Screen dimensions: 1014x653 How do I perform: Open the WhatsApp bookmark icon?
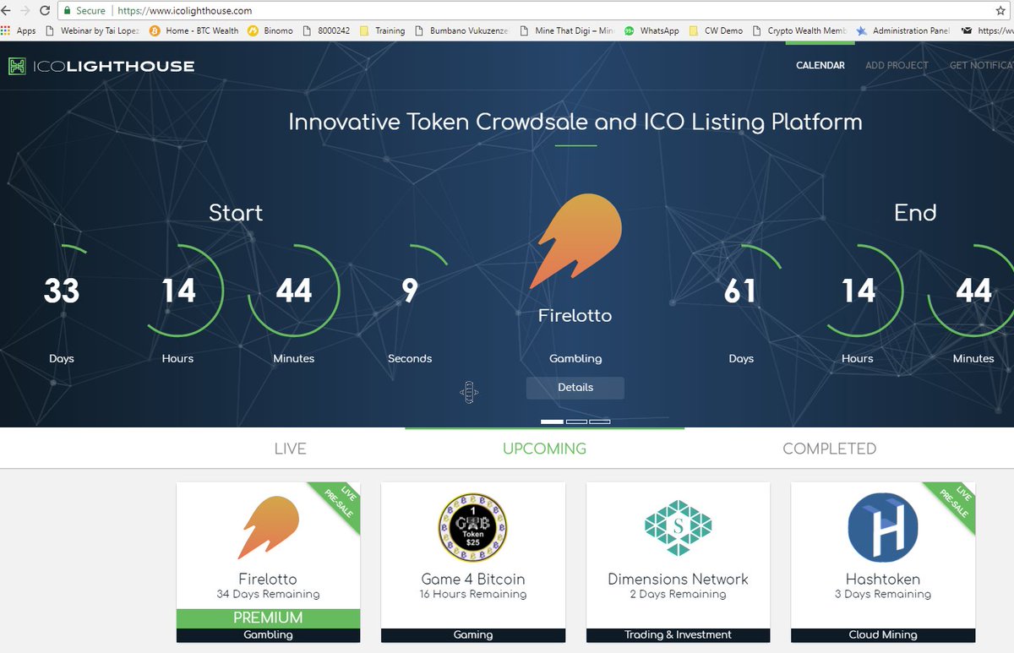pyautogui.click(x=630, y=30)
